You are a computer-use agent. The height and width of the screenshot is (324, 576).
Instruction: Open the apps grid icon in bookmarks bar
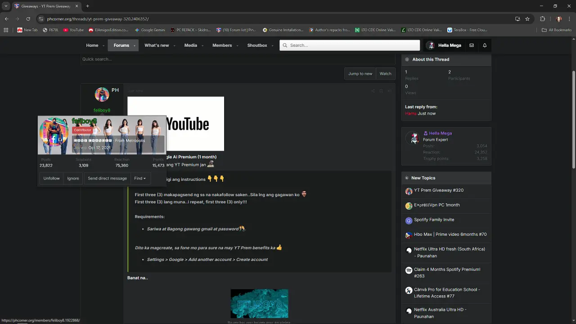6,30
